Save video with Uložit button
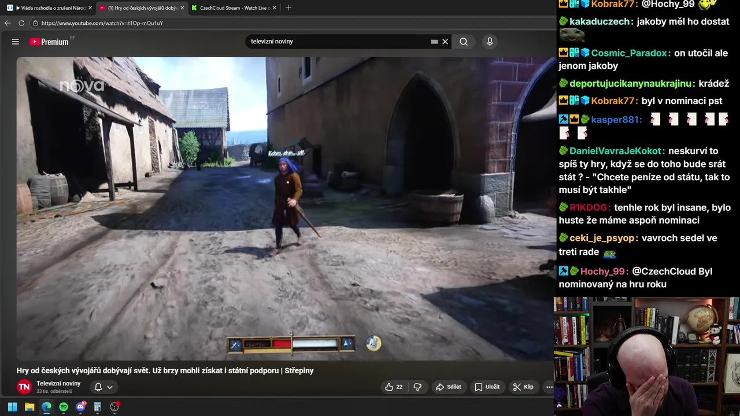Image resolution: width=740 pixels, height=416 pixels. pyautogui.click(x=487, y=387)
